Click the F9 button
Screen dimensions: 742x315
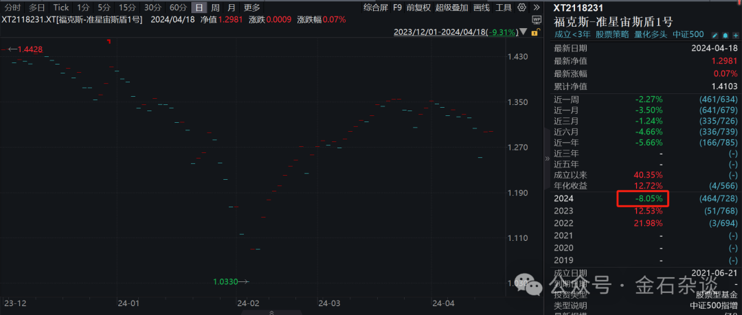(x=398, y=8)
